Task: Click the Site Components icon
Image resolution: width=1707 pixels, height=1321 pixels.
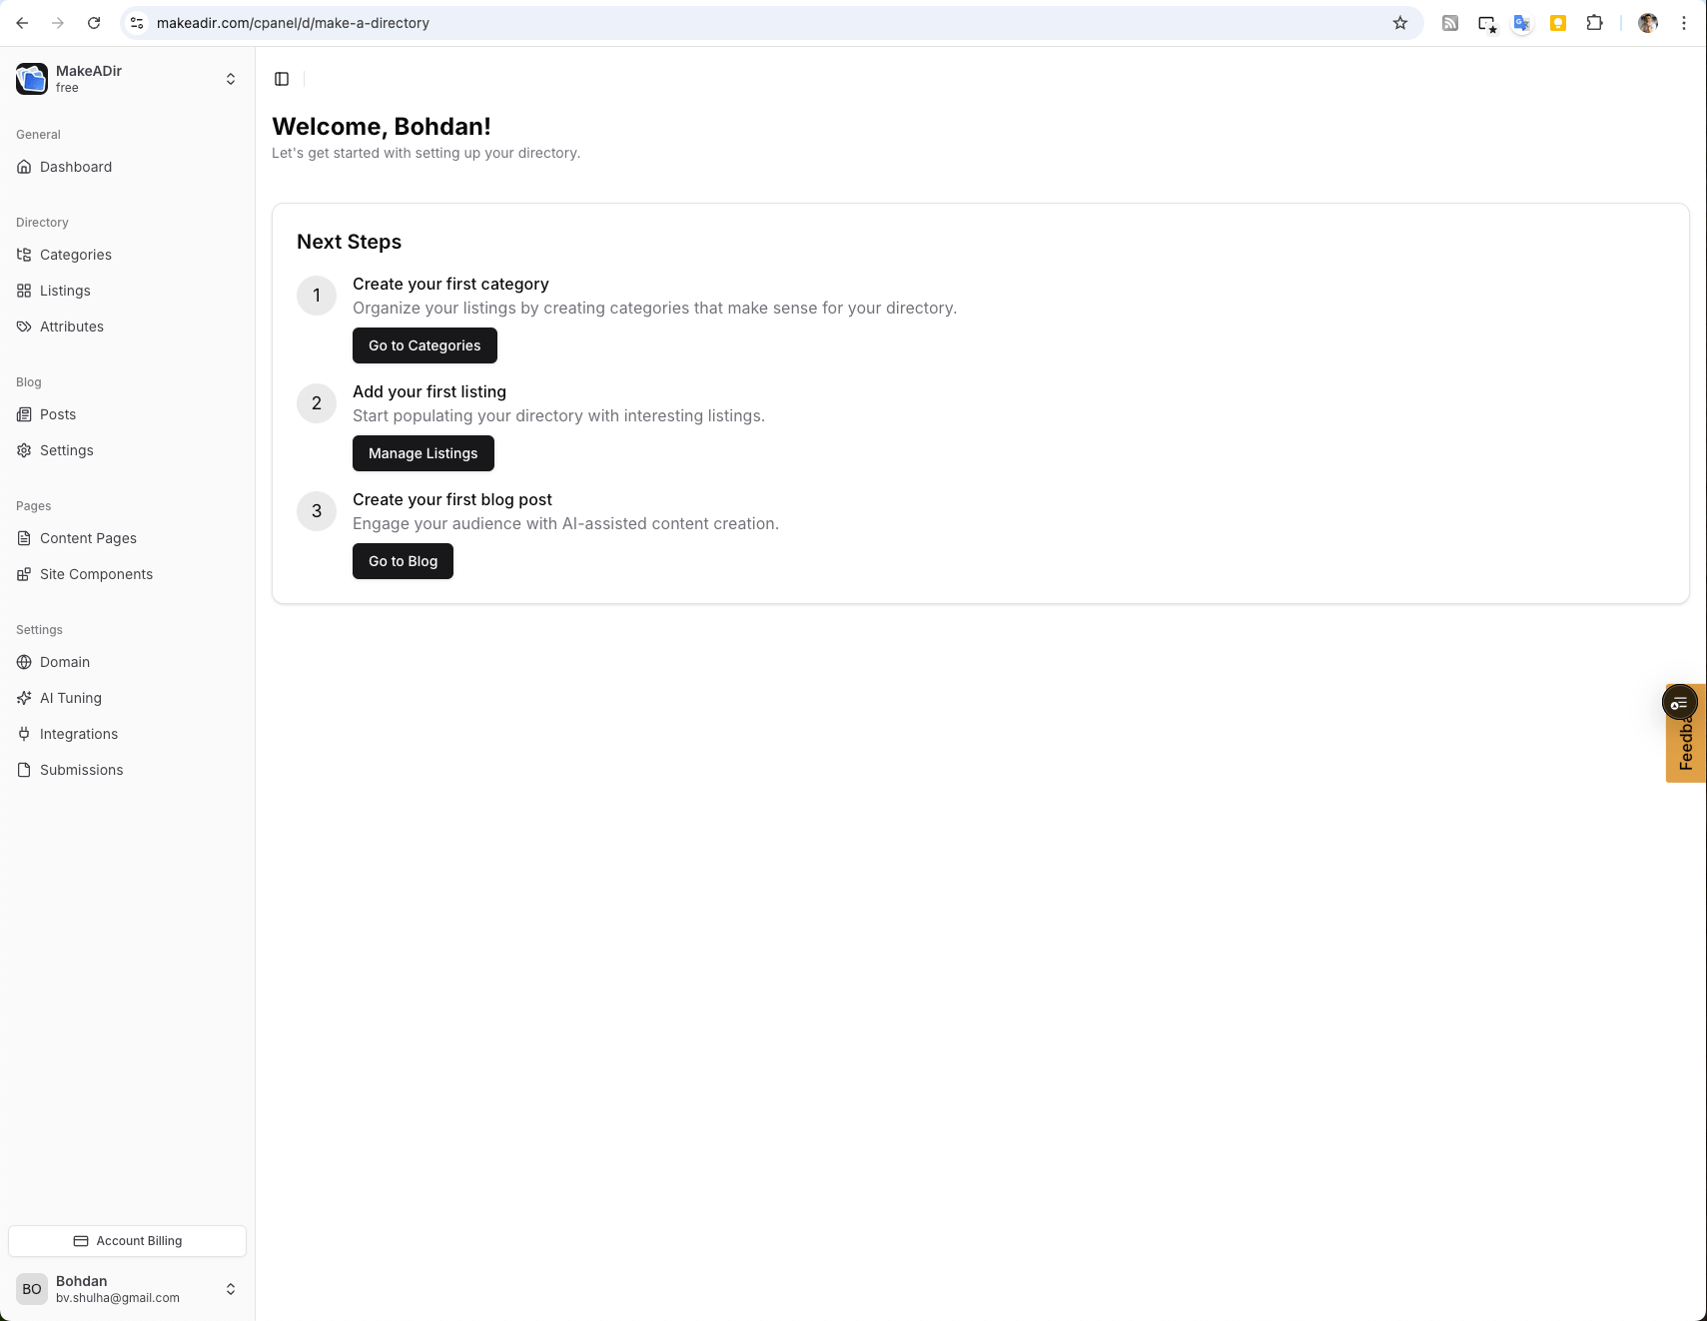Action: 24,574
